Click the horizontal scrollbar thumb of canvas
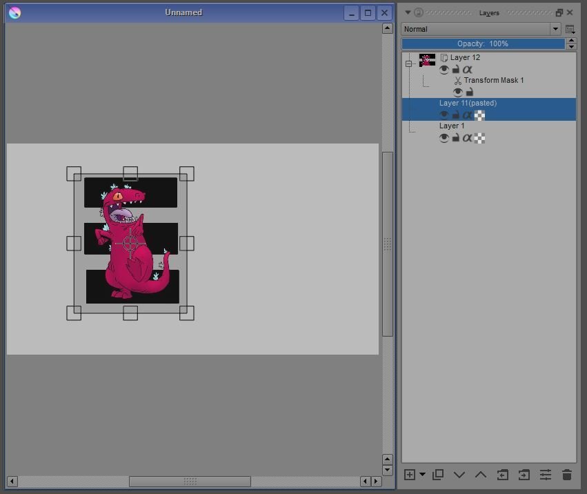This screenshot has height=494, width=587. (x=190, y=482)
